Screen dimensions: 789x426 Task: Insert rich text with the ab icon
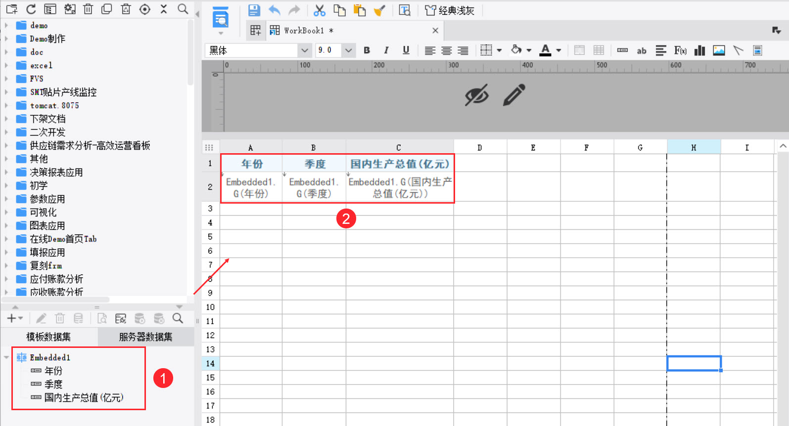coord(642,50)
